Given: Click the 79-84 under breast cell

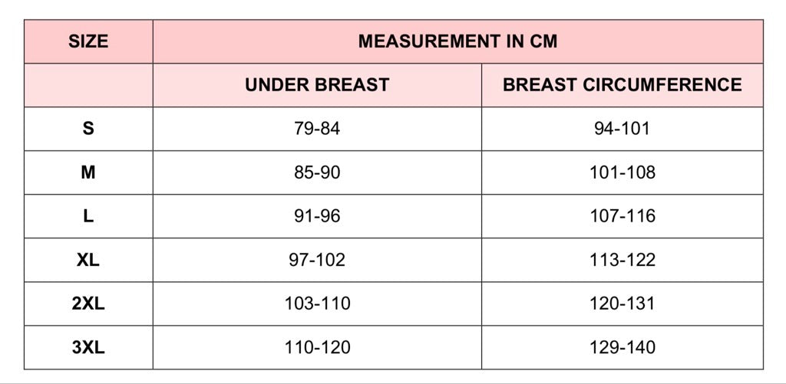Looking at the screenshot, I should tap(317, 129).
